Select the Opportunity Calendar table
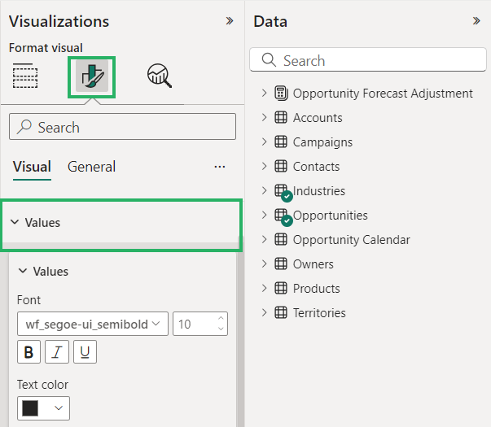The image size is (491, 427). (351, 240)
